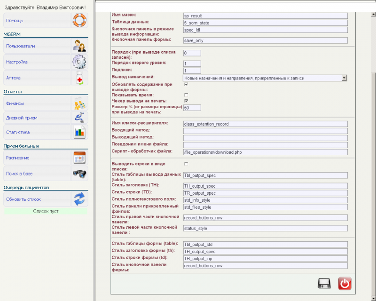
Task: Open the Расписание calendar icon
Action: tap(79, 158)
